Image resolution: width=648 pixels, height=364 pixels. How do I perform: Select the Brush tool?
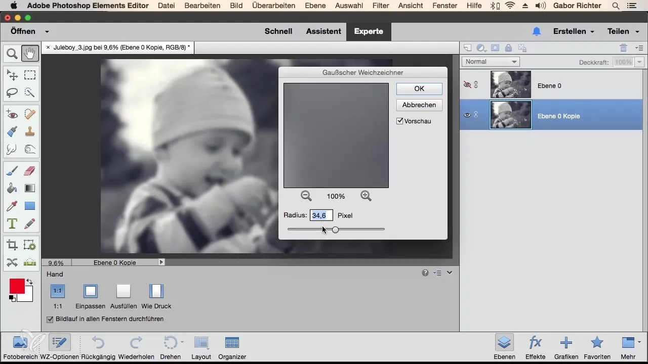12,171
